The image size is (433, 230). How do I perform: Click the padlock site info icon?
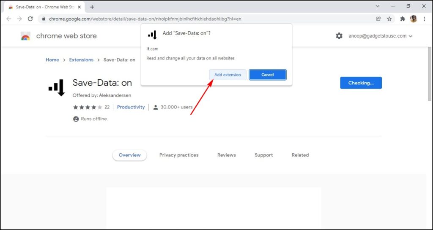(44, 19)
